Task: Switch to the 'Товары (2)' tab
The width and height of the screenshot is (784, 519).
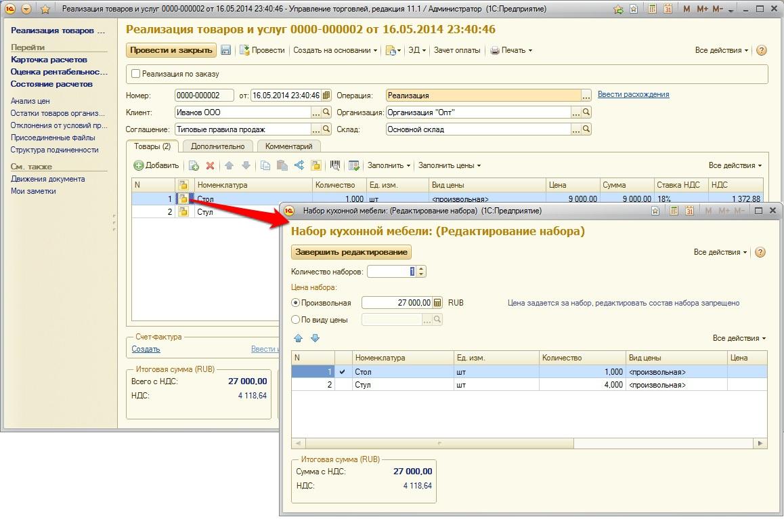Action: click(152, 146)
